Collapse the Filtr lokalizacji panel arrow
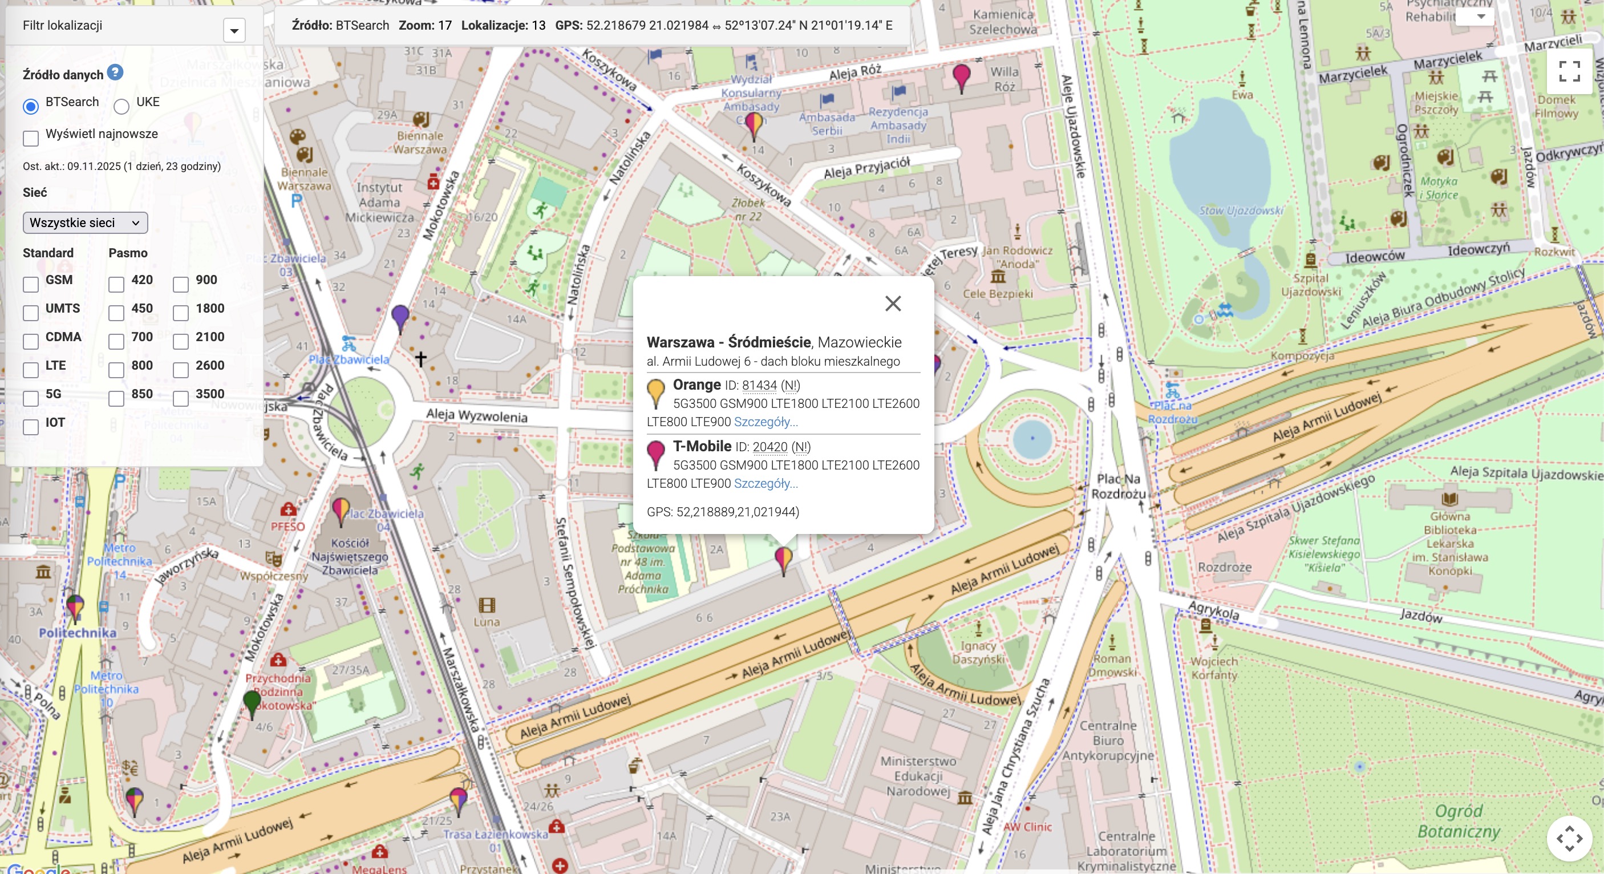 coord(234,30)
